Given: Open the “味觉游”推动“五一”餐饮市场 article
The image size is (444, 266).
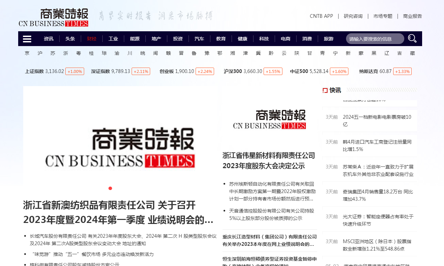Looking at the screenshot, I should [92, 254].
